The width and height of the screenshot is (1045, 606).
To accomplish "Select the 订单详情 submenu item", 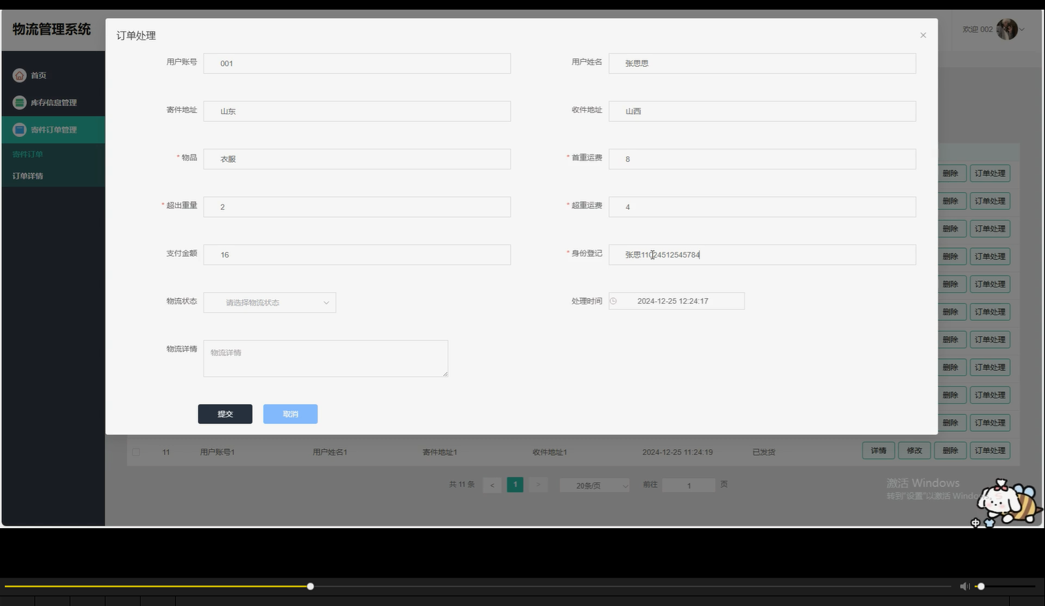I will pos(28,176).
